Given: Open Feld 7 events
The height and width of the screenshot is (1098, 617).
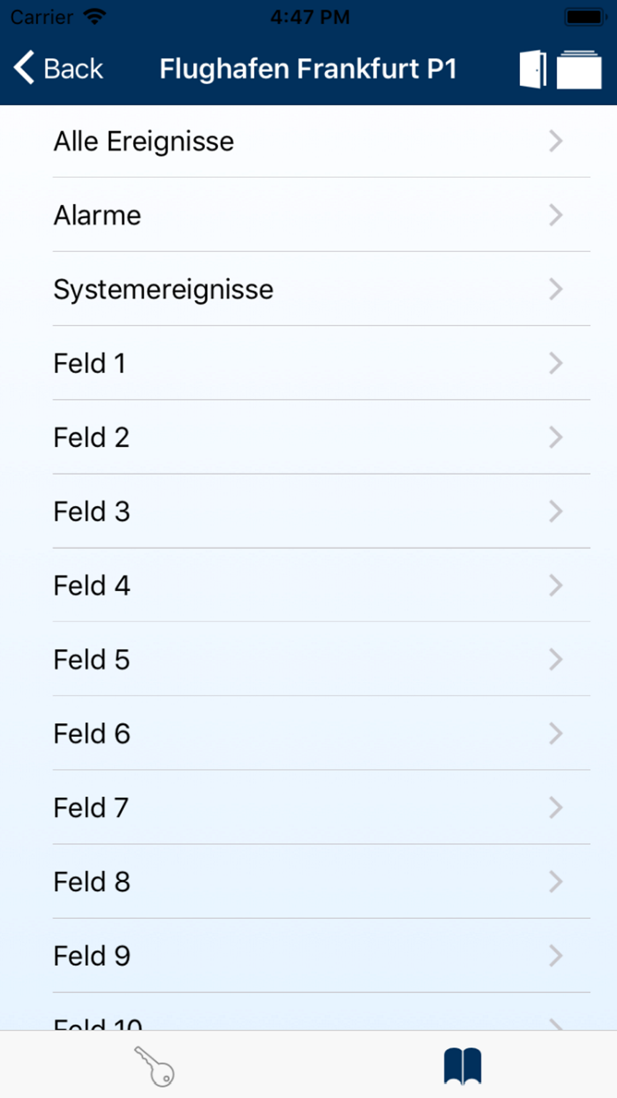Looking at the screenshot, I should point(308,808).
